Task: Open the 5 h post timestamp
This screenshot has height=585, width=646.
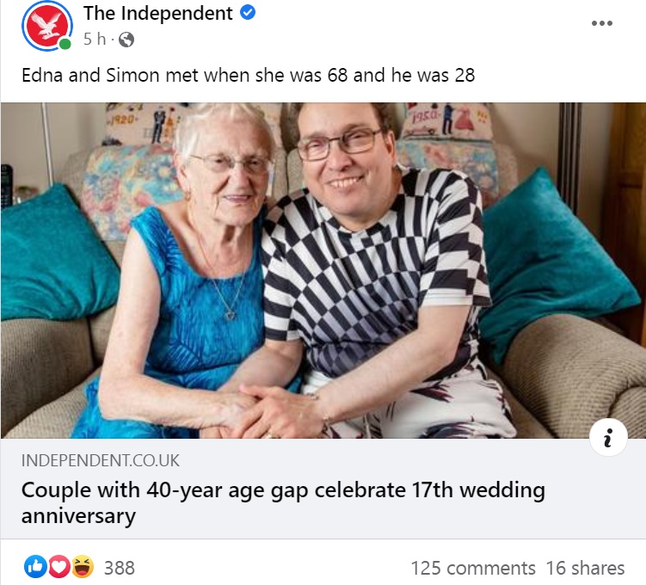Action: [x=95, y=39]
